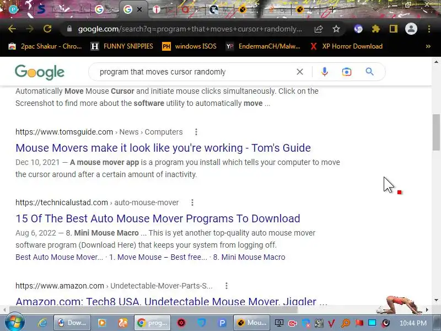
Task: Follow the '8. Mini Mouse Macro' sublink
Action: pos(249,257)
